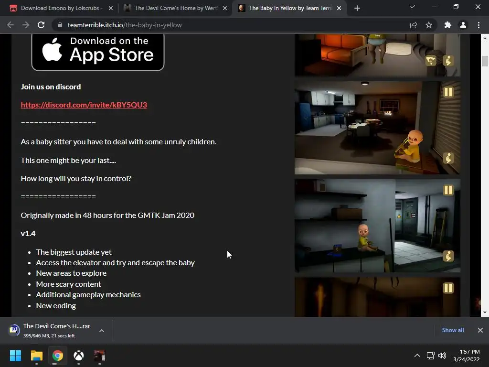Close The Devil Come's Home tab
This screenshot has height=367, width=489.
[x=225, y=8]
